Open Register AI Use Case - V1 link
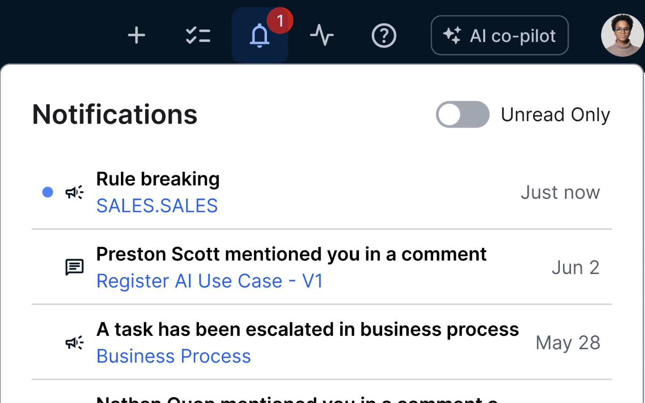Screen dimensions: 645x403 pos(210,281)
